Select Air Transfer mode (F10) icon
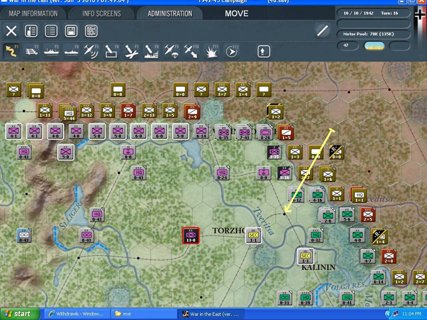 191,51
